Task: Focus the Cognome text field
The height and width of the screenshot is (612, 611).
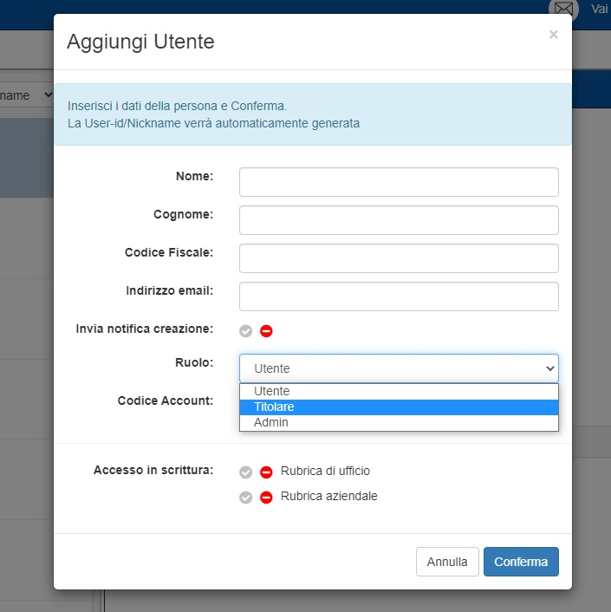Action: point(399,220)
